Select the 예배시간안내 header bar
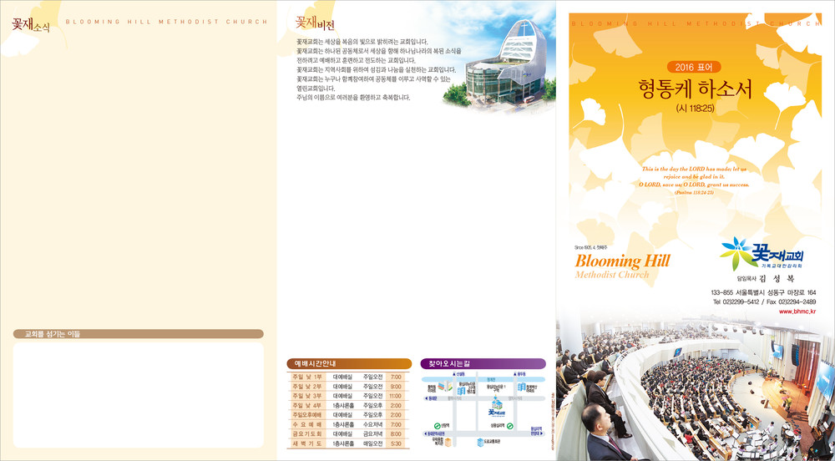835x461 pixels. point(348,364)
